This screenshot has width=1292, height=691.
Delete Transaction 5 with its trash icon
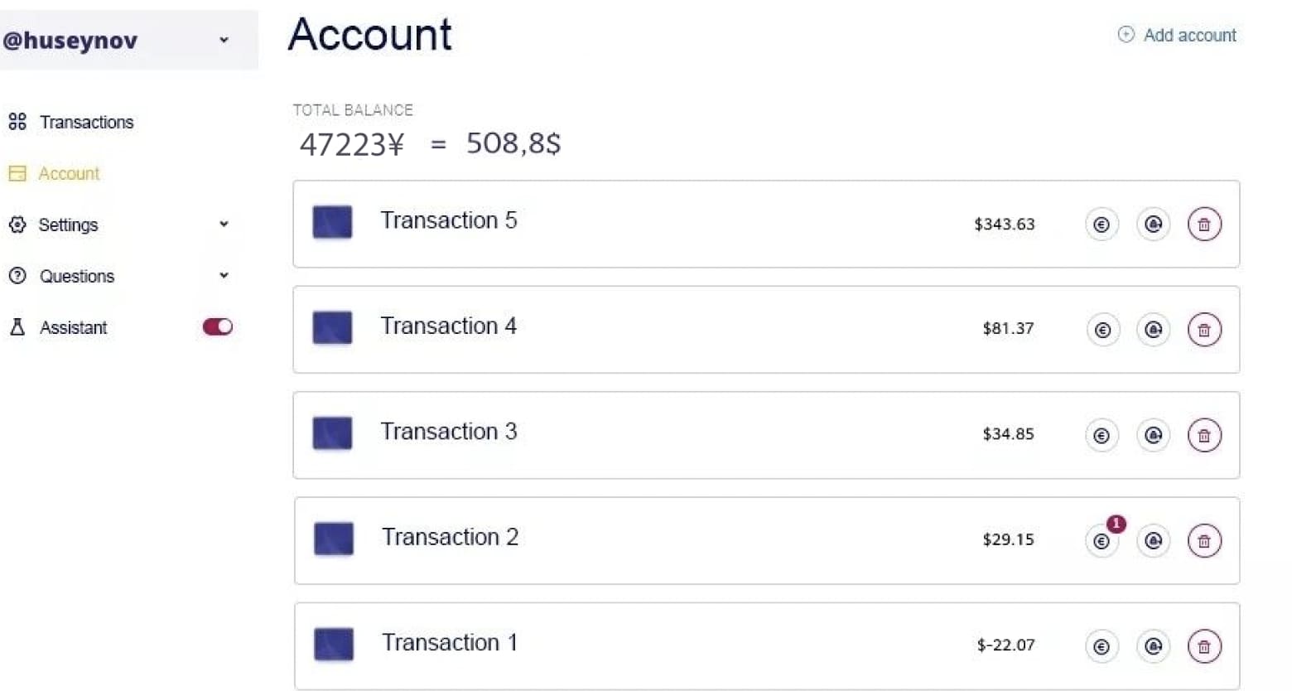1204,225
